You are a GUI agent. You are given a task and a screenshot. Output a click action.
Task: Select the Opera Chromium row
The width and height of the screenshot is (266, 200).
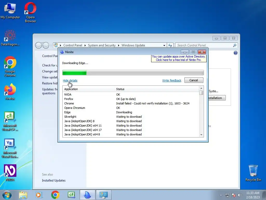pyautogui.click(x=131, y=108)
